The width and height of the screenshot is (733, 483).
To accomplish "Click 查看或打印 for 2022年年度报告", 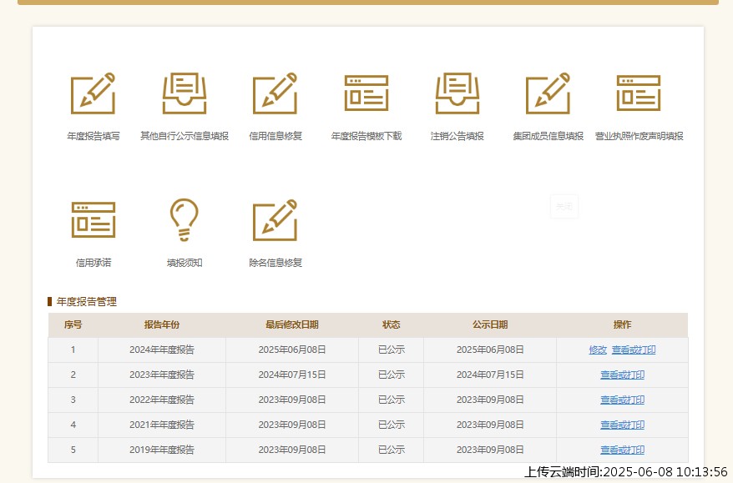I will (622, 400).
